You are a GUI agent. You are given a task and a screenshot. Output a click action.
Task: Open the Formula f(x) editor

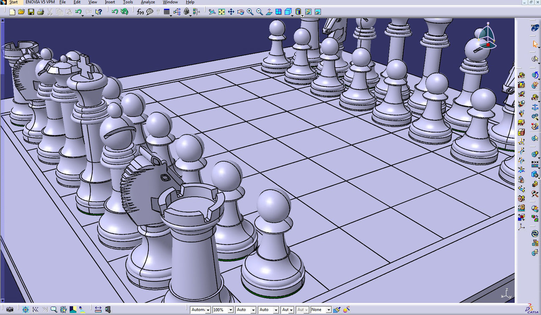pyautogui.click(x=141, y=12)
